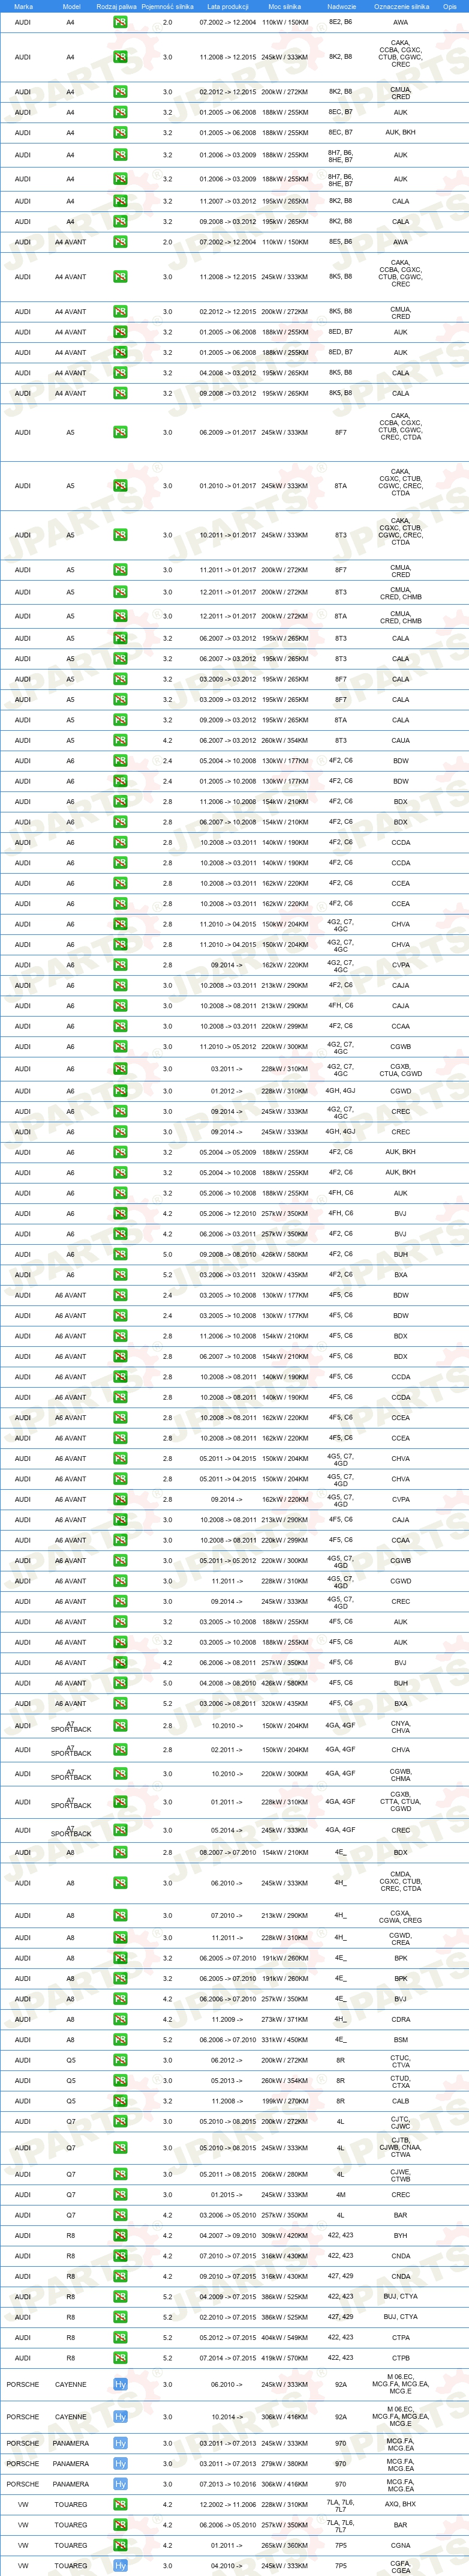The image size is (469, 2576).
Task: Click the petrol icon in the Audi A8 4.2 CDRA row
Action: tap(120, 2019)
